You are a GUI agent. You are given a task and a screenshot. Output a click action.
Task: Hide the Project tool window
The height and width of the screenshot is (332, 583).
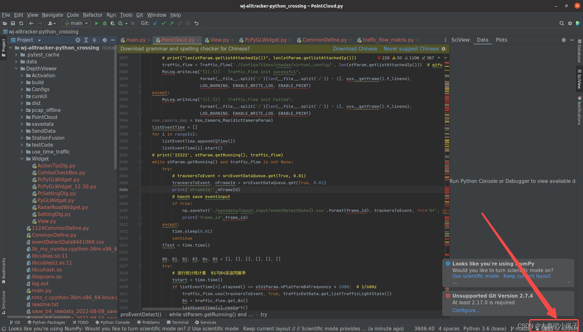pyautogui.click(x=113, y=40)
